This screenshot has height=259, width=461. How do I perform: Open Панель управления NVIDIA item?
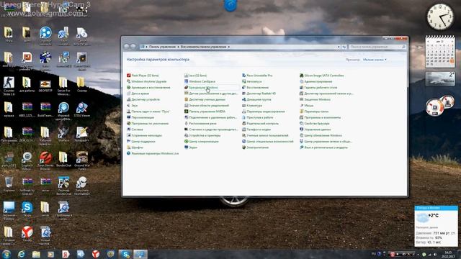pos(205,112)
